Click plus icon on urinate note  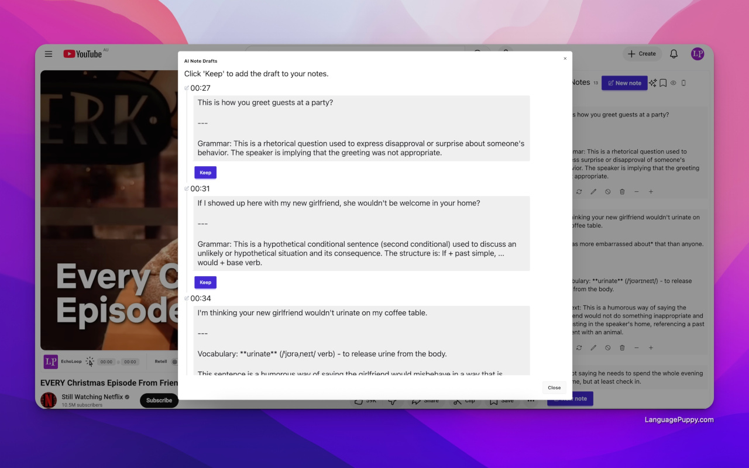click(x=651, y=348)
